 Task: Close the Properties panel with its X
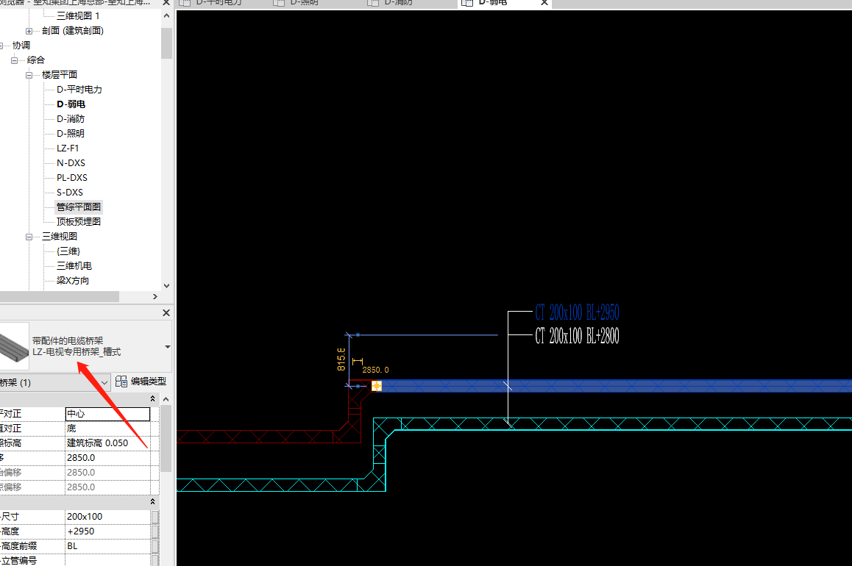[166, 313]
